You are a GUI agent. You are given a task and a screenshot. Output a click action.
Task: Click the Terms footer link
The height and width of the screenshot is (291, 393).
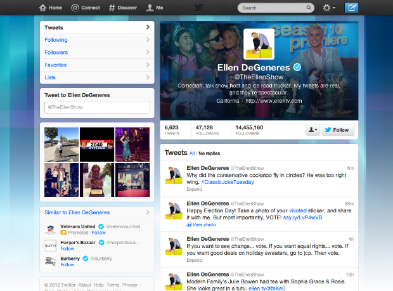(x=113, y=285)
